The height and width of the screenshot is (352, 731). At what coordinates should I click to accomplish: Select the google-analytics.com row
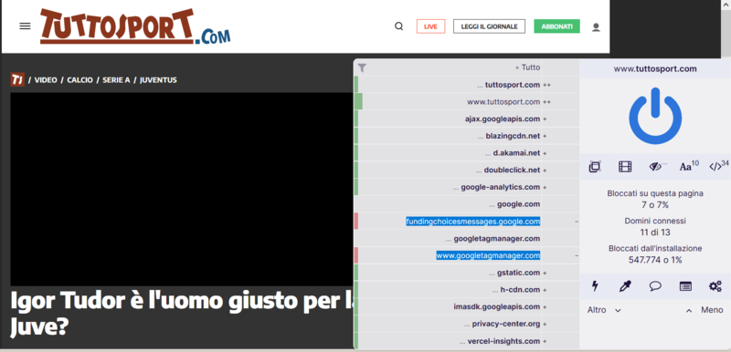(467, 187)
